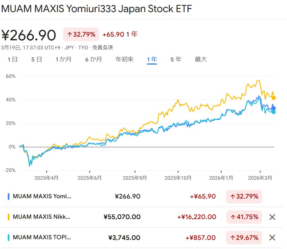Click the 41.75% percentage badge in Nikkei row
The image size is (287, 249).
(x=244, y=217)
